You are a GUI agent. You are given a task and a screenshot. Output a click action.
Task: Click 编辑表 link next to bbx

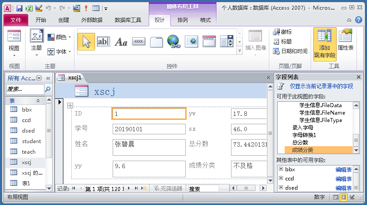343,170
